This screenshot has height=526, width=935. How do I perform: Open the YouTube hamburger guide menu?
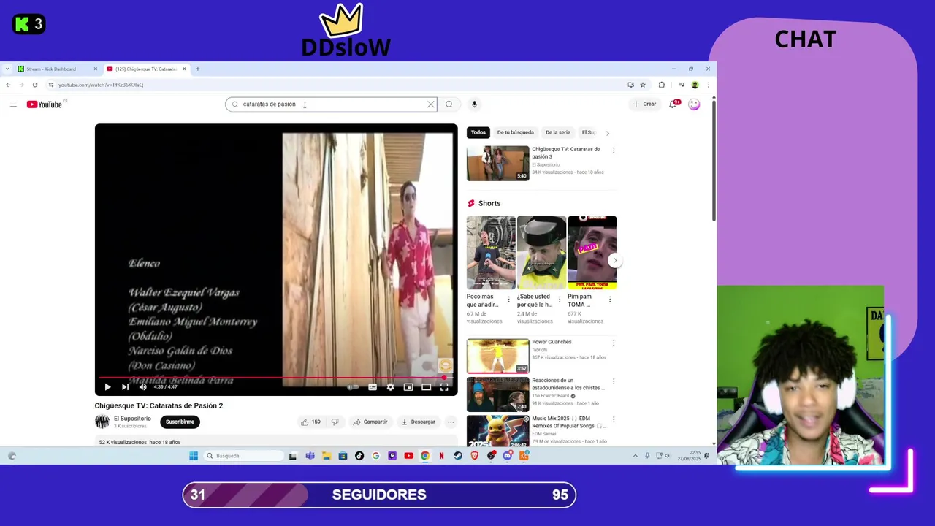(x=13, y=104)
